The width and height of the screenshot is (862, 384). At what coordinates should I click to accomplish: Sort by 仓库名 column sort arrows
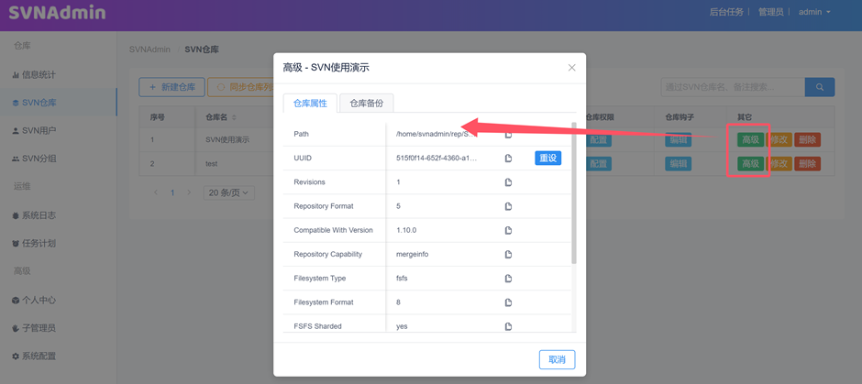pos(234,117)
